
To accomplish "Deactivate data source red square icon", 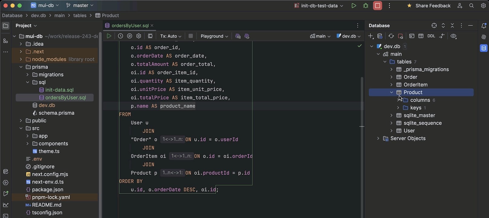I will point(401,36).
